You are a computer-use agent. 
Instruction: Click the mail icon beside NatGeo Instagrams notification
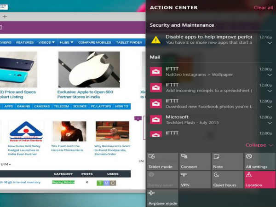156,71
